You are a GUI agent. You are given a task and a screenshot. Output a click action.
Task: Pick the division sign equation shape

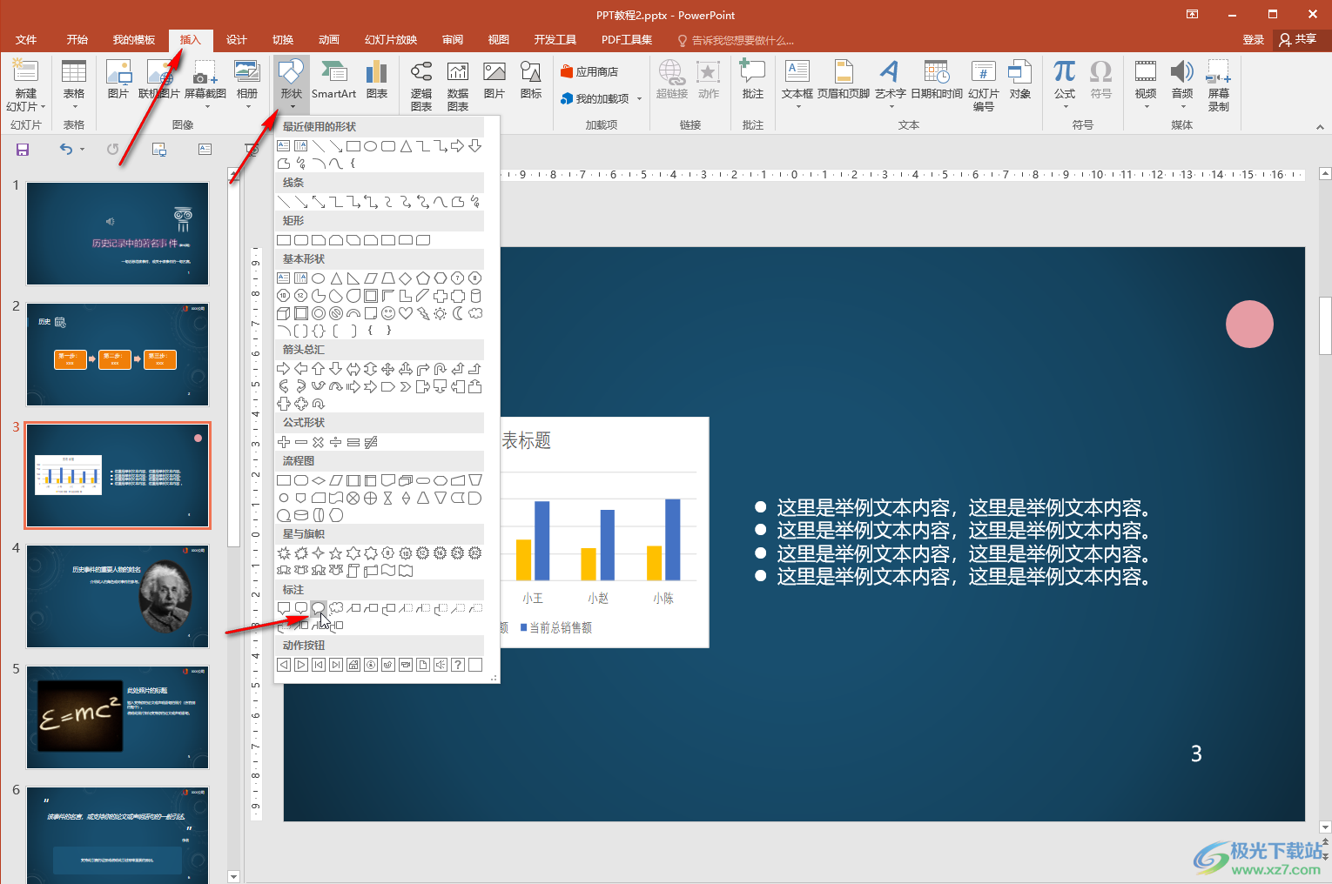336,442
